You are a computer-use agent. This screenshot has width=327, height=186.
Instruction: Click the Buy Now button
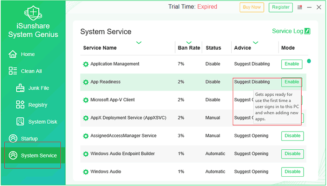click(x=252, y=7)
